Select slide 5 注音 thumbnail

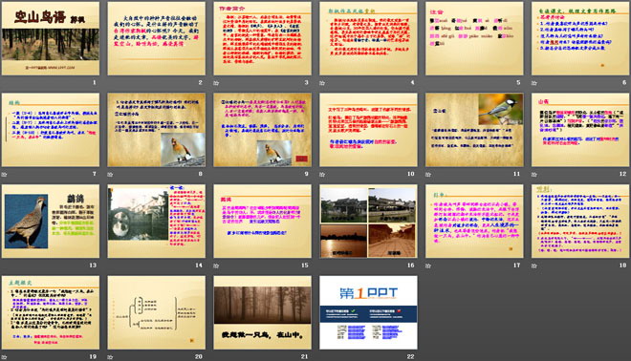pyautogui.click(x=474, y=38)
